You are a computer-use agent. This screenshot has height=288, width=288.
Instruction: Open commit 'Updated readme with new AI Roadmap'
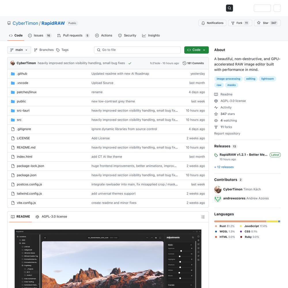pos(120,74)
